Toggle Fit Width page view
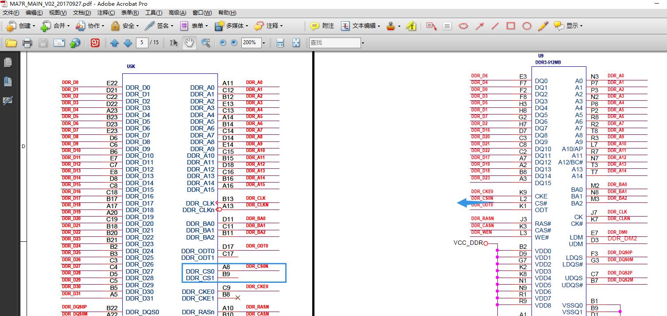Viewport: 667px width, 316px height. 280,43
